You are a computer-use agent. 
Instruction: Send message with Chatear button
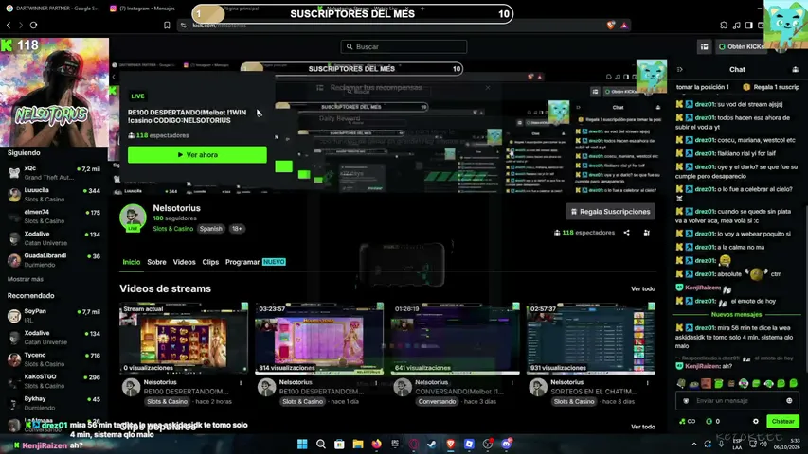782,421
